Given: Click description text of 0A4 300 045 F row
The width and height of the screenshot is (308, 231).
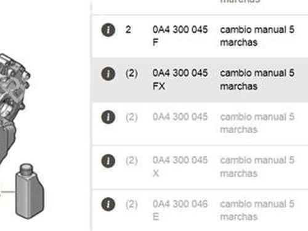Looking at the screenshot, I should pos(257,36).
